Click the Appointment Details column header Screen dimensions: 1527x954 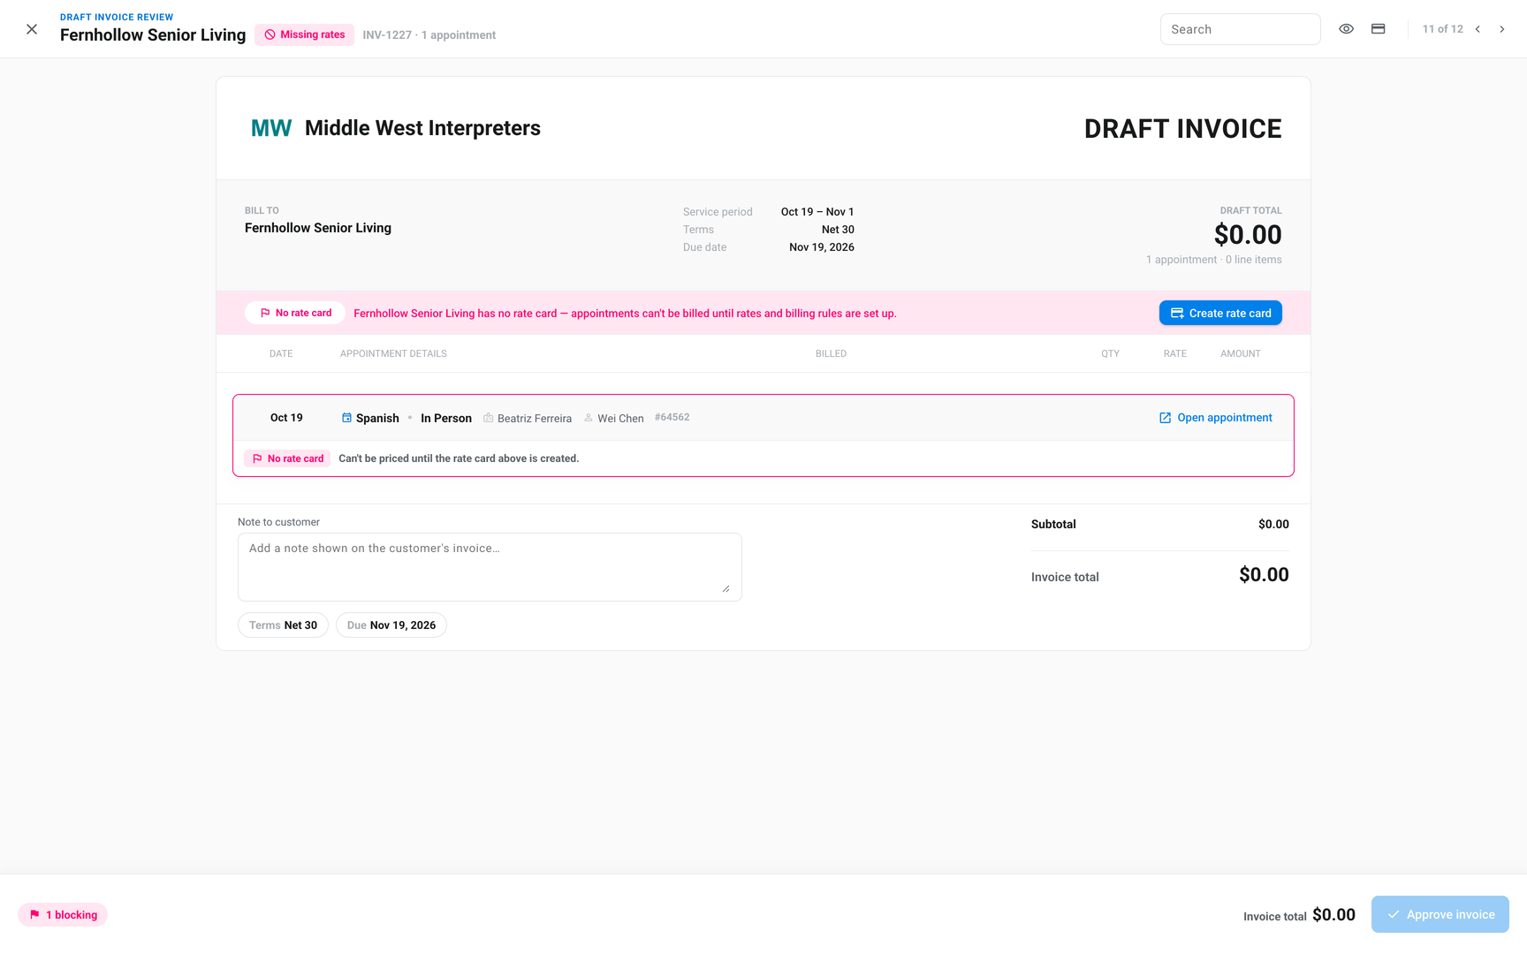pos(393,353)
